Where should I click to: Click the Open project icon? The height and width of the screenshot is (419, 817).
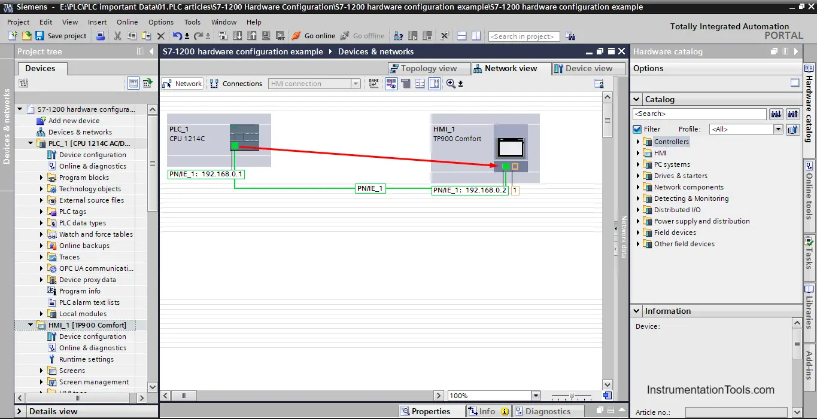tap(26, 36)
